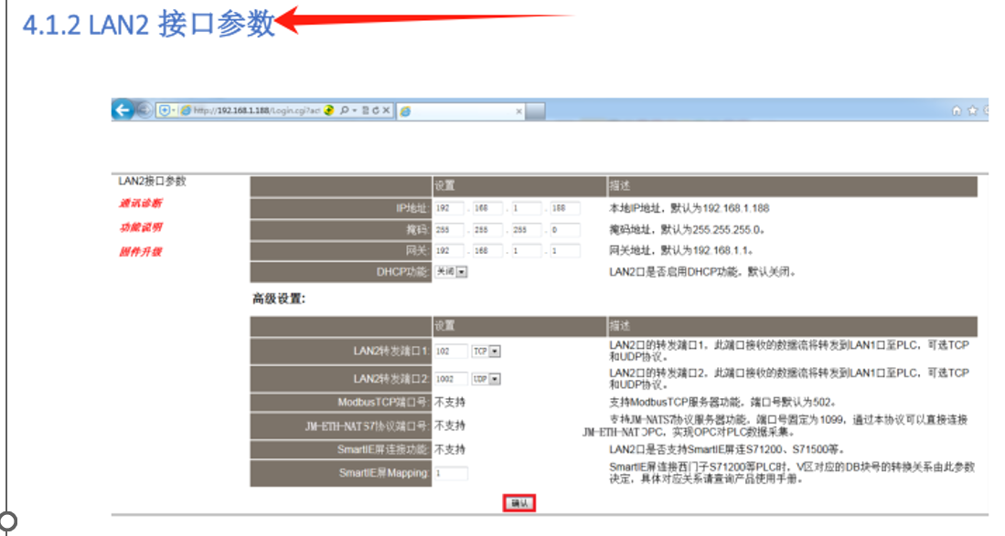Click the second 网关 octet field 168
This screenshot has height=536, width=1005.
(x=487, y=251)
